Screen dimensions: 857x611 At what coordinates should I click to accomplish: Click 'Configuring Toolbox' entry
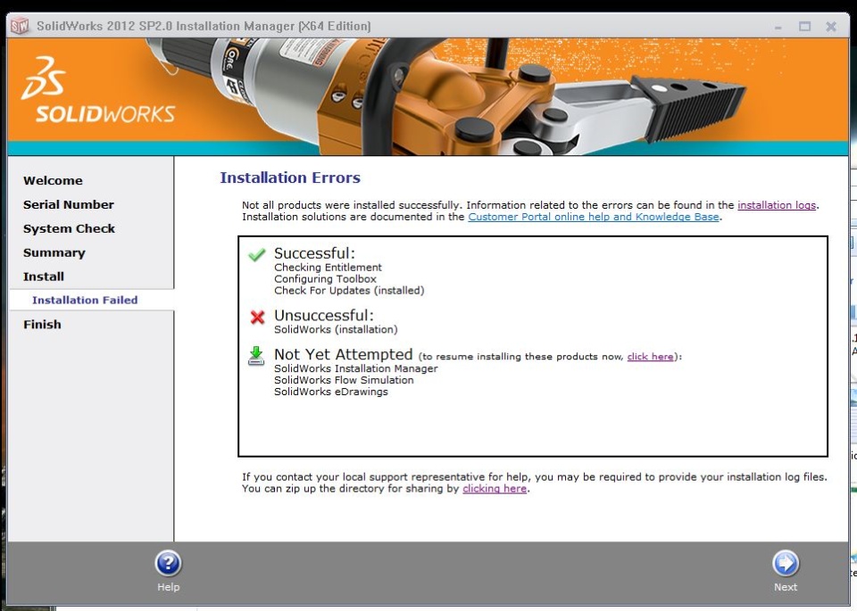[325, 279]
